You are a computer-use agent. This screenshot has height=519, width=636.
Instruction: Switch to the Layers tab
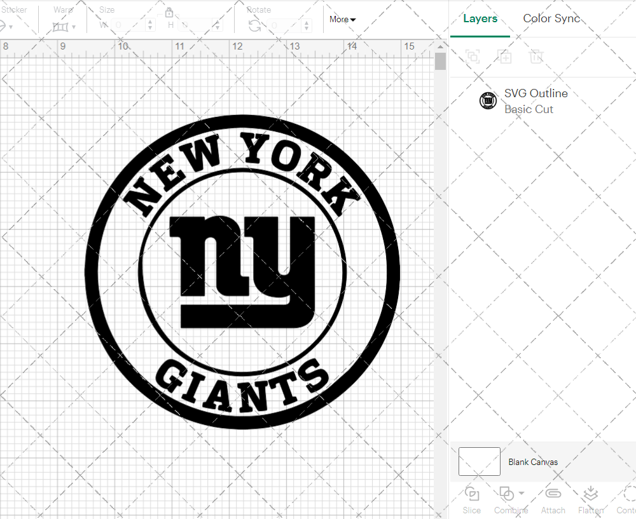click(480, 18)
